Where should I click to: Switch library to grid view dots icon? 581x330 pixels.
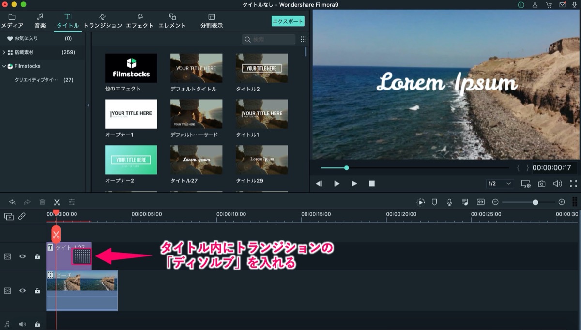304,39
